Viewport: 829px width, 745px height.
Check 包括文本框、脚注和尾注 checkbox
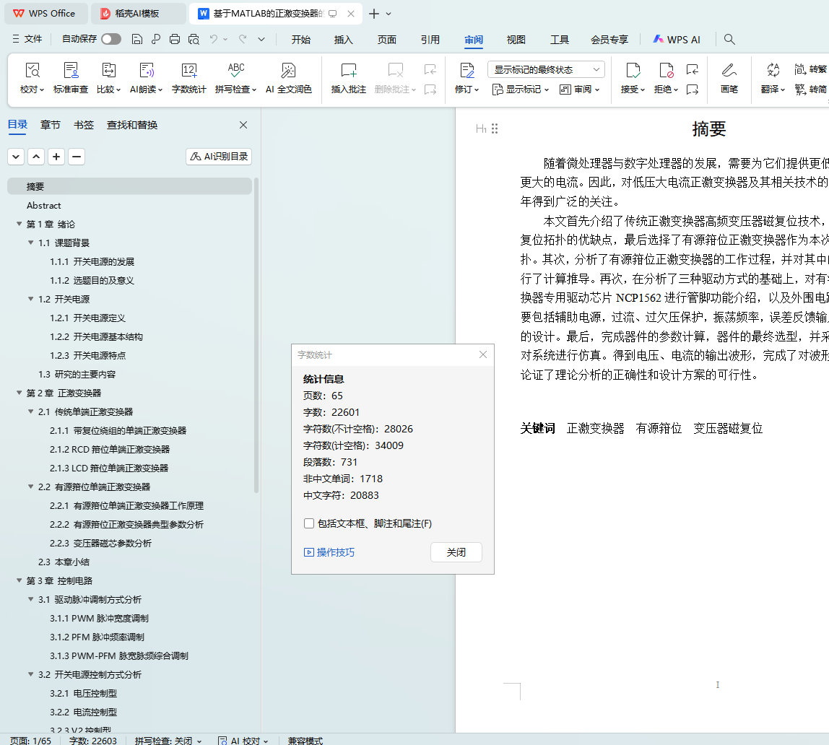309,523
